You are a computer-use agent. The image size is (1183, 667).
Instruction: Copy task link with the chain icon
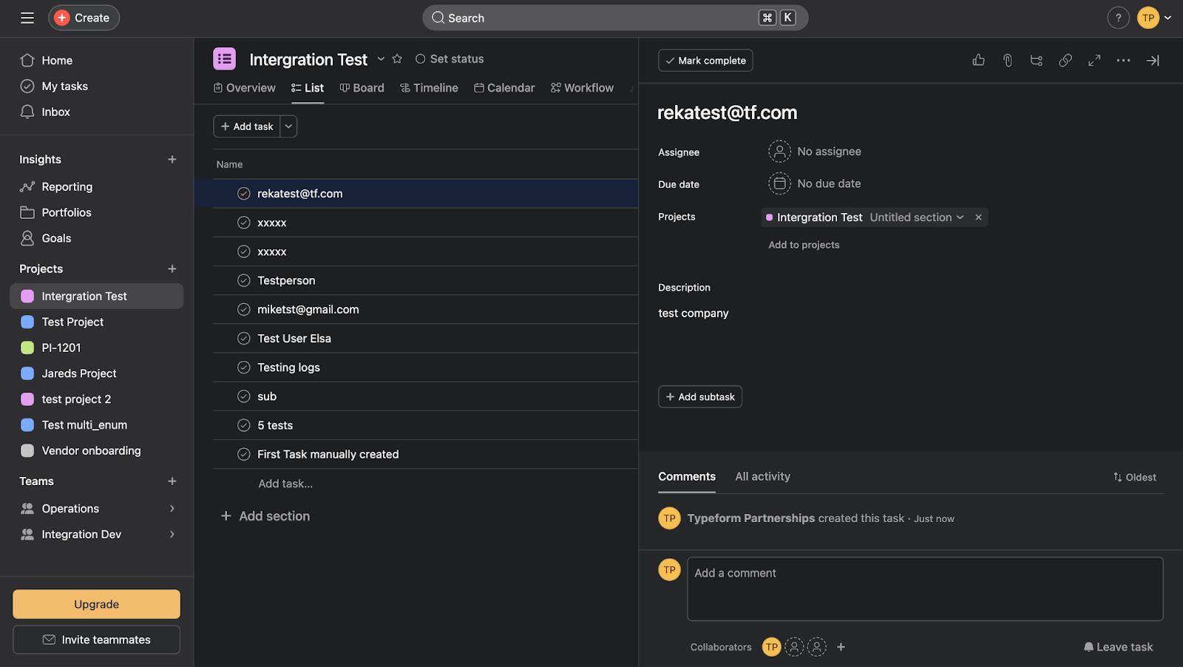click(x=1065, y=61)
